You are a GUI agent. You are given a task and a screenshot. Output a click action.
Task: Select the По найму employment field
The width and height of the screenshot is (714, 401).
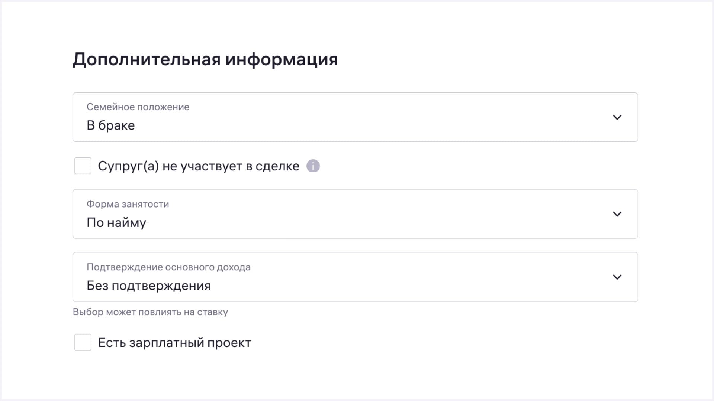click(116, 222)
